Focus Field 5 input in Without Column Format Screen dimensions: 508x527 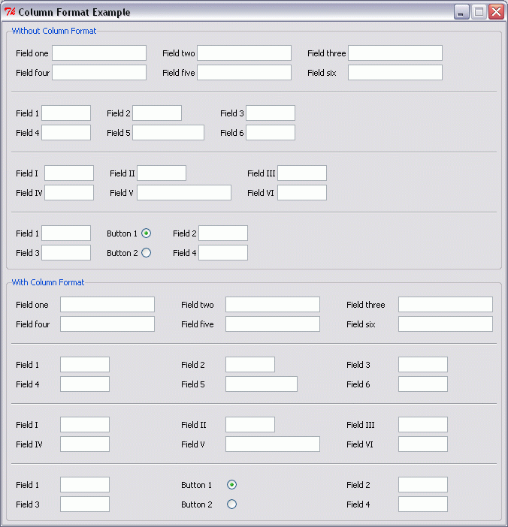point(168,133)
